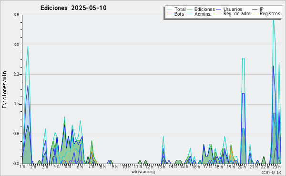
Task: Click the '2 h' x-axis label
Action: (x=33, y=166)
